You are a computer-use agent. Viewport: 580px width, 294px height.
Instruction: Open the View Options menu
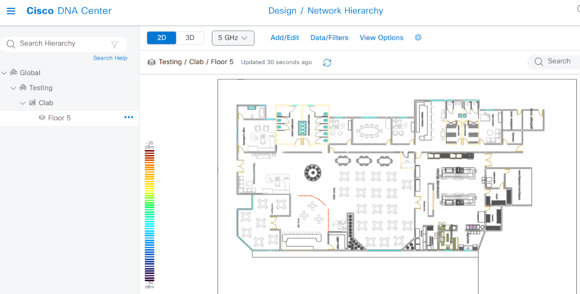click(x=382, y=38)
